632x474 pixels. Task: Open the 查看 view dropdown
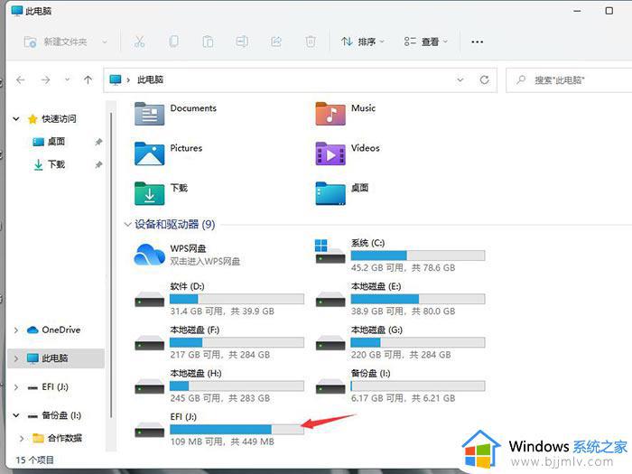(425, 42)
